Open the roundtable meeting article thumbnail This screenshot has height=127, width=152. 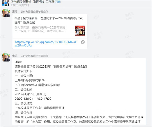(x=80, y=31)
